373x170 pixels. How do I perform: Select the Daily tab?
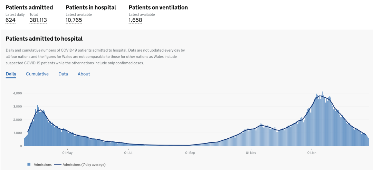[11, 74]
